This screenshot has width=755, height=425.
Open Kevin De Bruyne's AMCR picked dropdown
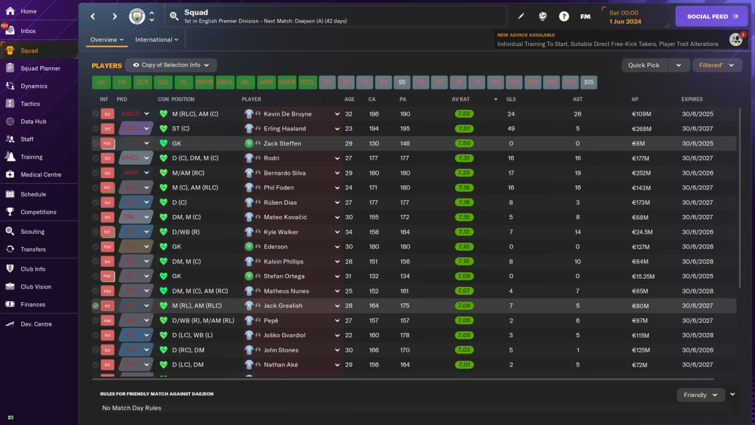(x=135, y=114)
